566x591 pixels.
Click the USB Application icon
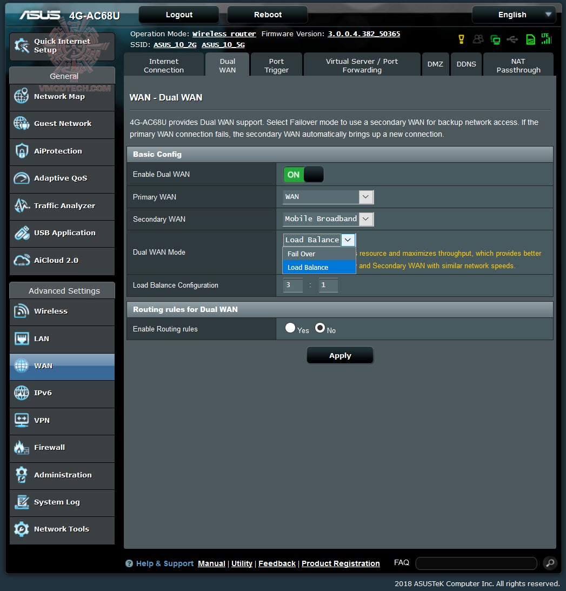coord(22,233)
